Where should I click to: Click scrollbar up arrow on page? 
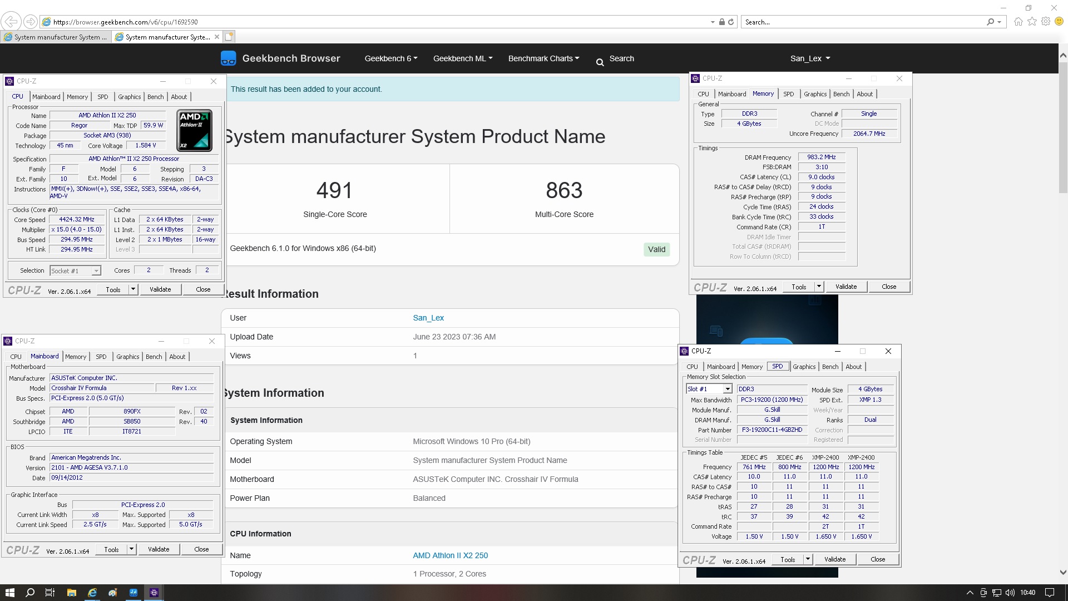pos(1063,55)
